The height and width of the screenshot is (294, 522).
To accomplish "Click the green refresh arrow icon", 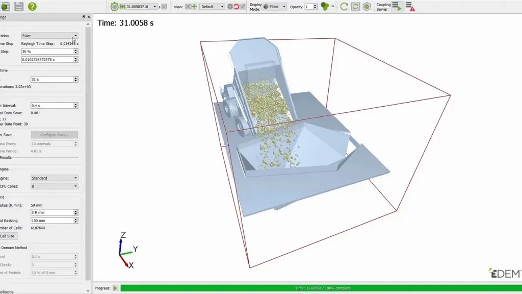I will (344, 6).
